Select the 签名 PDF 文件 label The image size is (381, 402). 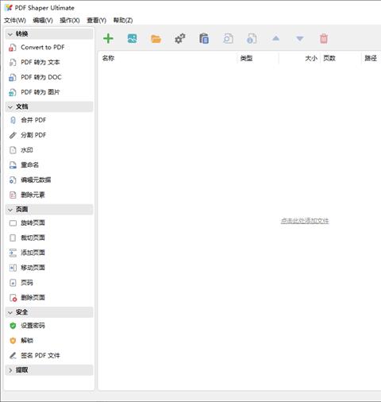(40, 356)
